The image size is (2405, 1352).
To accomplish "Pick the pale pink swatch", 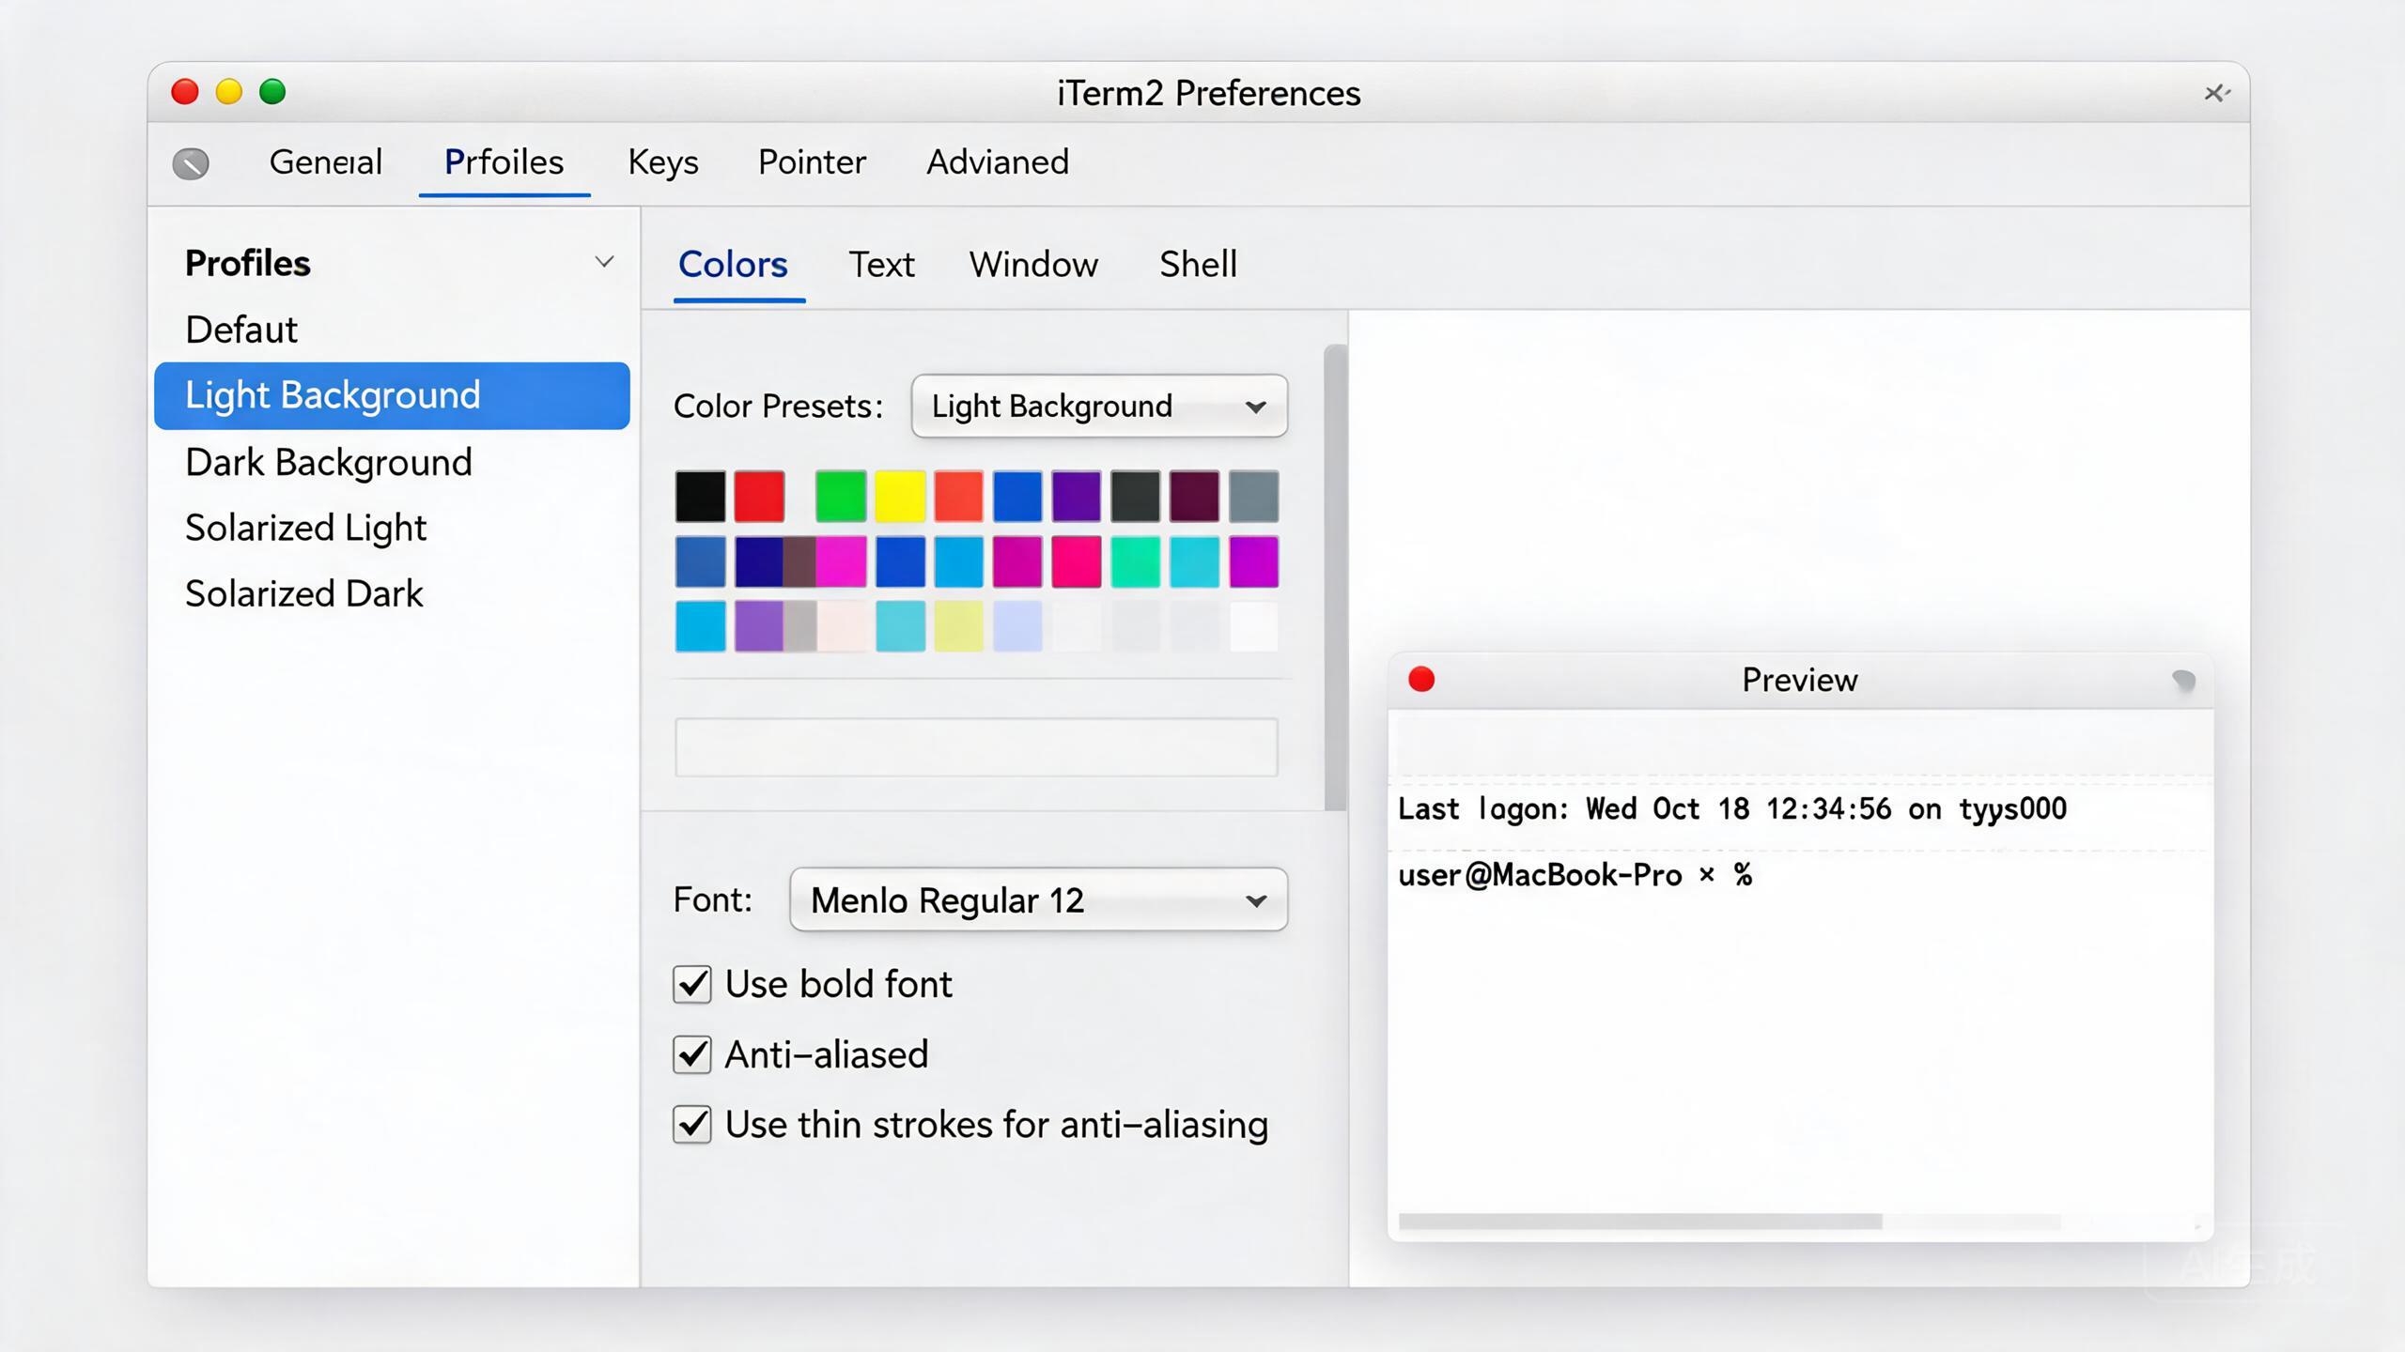I will click(842, 626).
